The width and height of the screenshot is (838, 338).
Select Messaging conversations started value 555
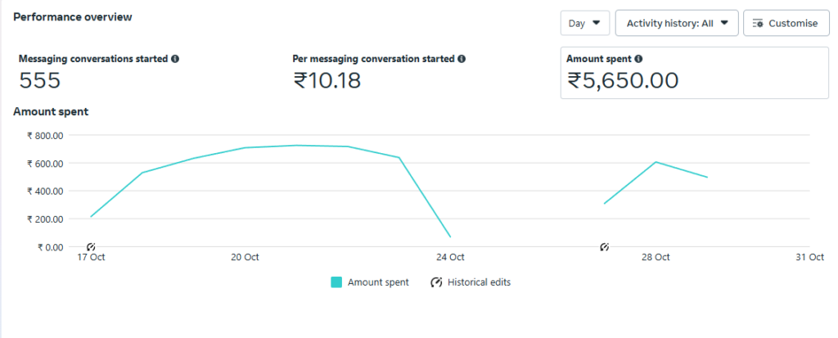[x=39, y=80]
